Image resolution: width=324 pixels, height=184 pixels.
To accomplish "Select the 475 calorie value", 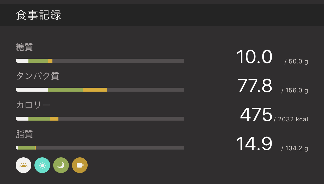I will (x=256, y=115).
